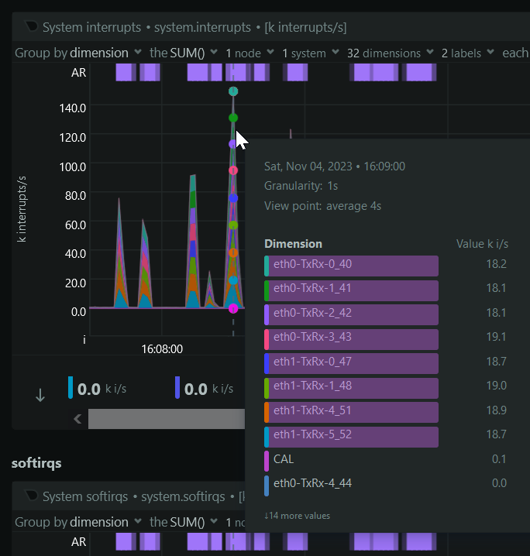
Task: Click 'View point: average 4s' tooltip line
Action: [x=322, y=206]
